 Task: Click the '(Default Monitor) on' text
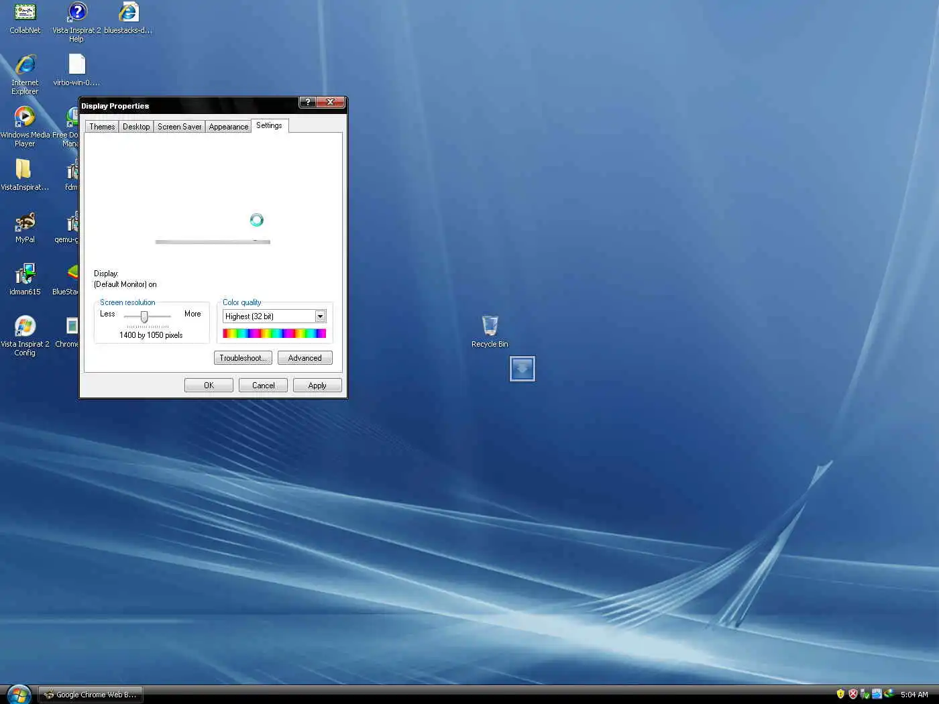tap(125, 284)
